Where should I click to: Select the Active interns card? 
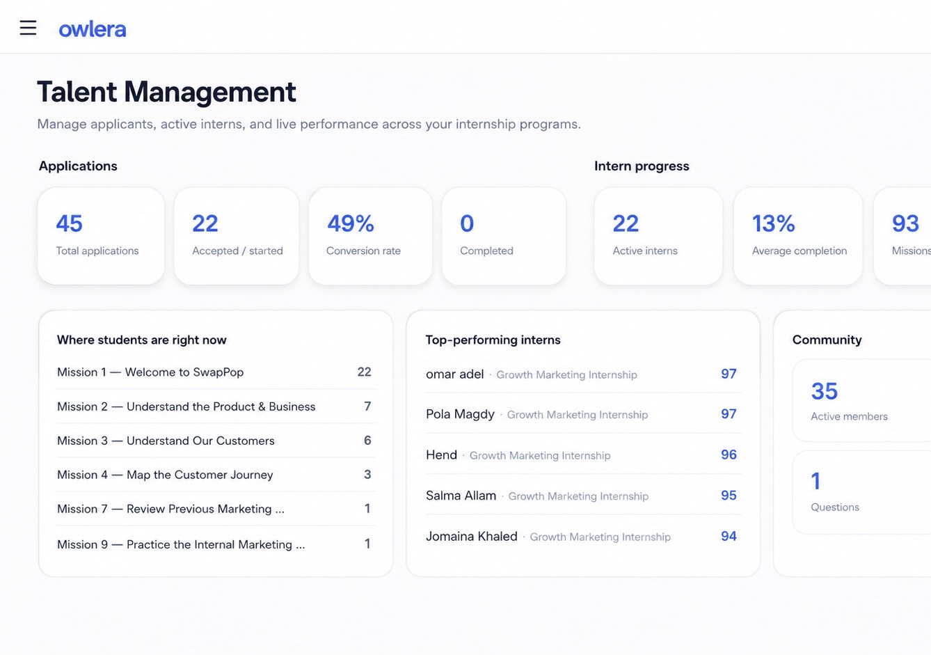[658, 236]
